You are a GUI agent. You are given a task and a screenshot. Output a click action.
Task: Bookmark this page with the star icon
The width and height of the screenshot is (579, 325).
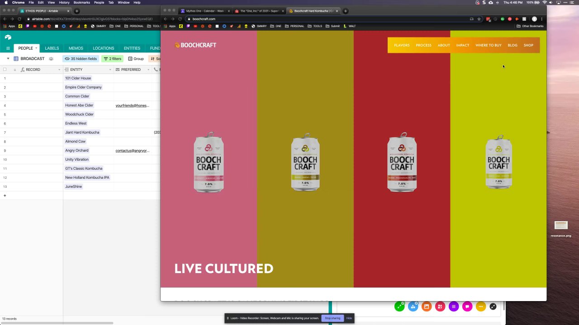point(479,19)
